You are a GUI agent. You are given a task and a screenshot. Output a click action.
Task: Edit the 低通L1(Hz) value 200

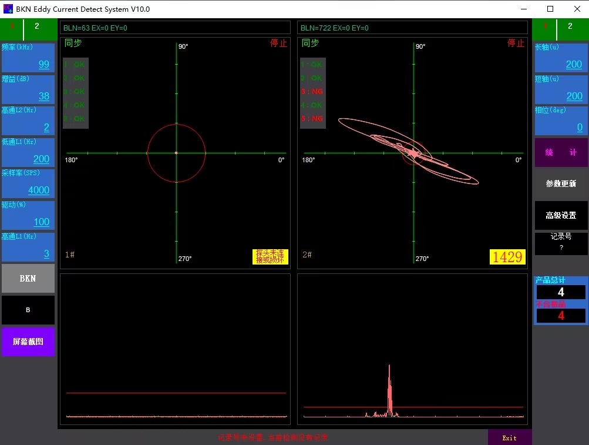pyautogui.click(x=41, y=159)
